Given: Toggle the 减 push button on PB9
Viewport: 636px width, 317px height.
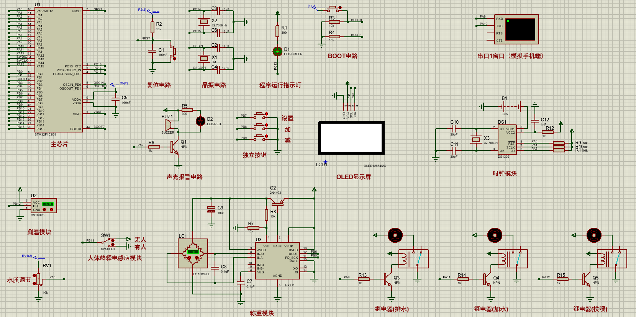Looking at the screenshot, I should click(261, 136).
